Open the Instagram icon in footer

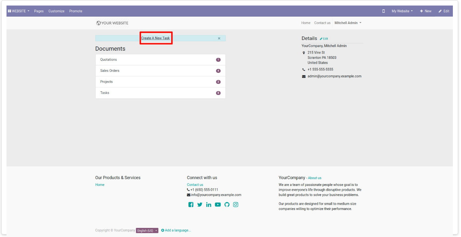coord(236,204)
